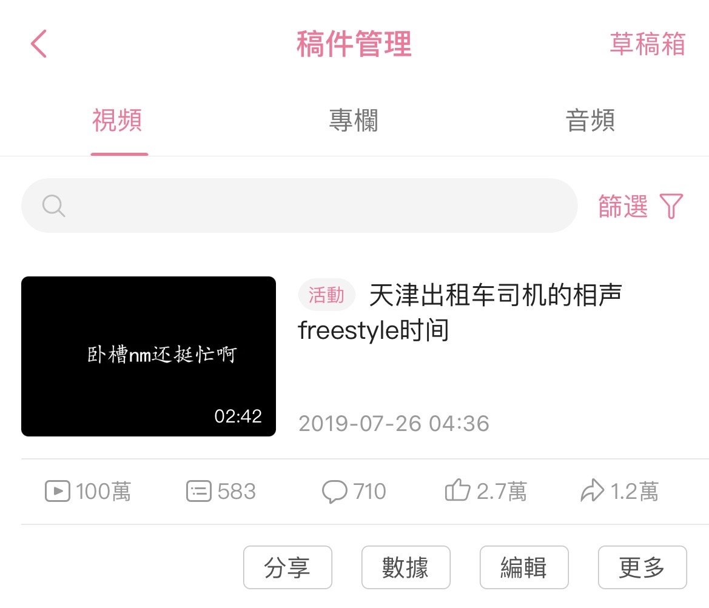The height and width of the screenshot is (608, 709).
Task: Click the share arrow icon beside 1.2萬
Action: point(593,490)
